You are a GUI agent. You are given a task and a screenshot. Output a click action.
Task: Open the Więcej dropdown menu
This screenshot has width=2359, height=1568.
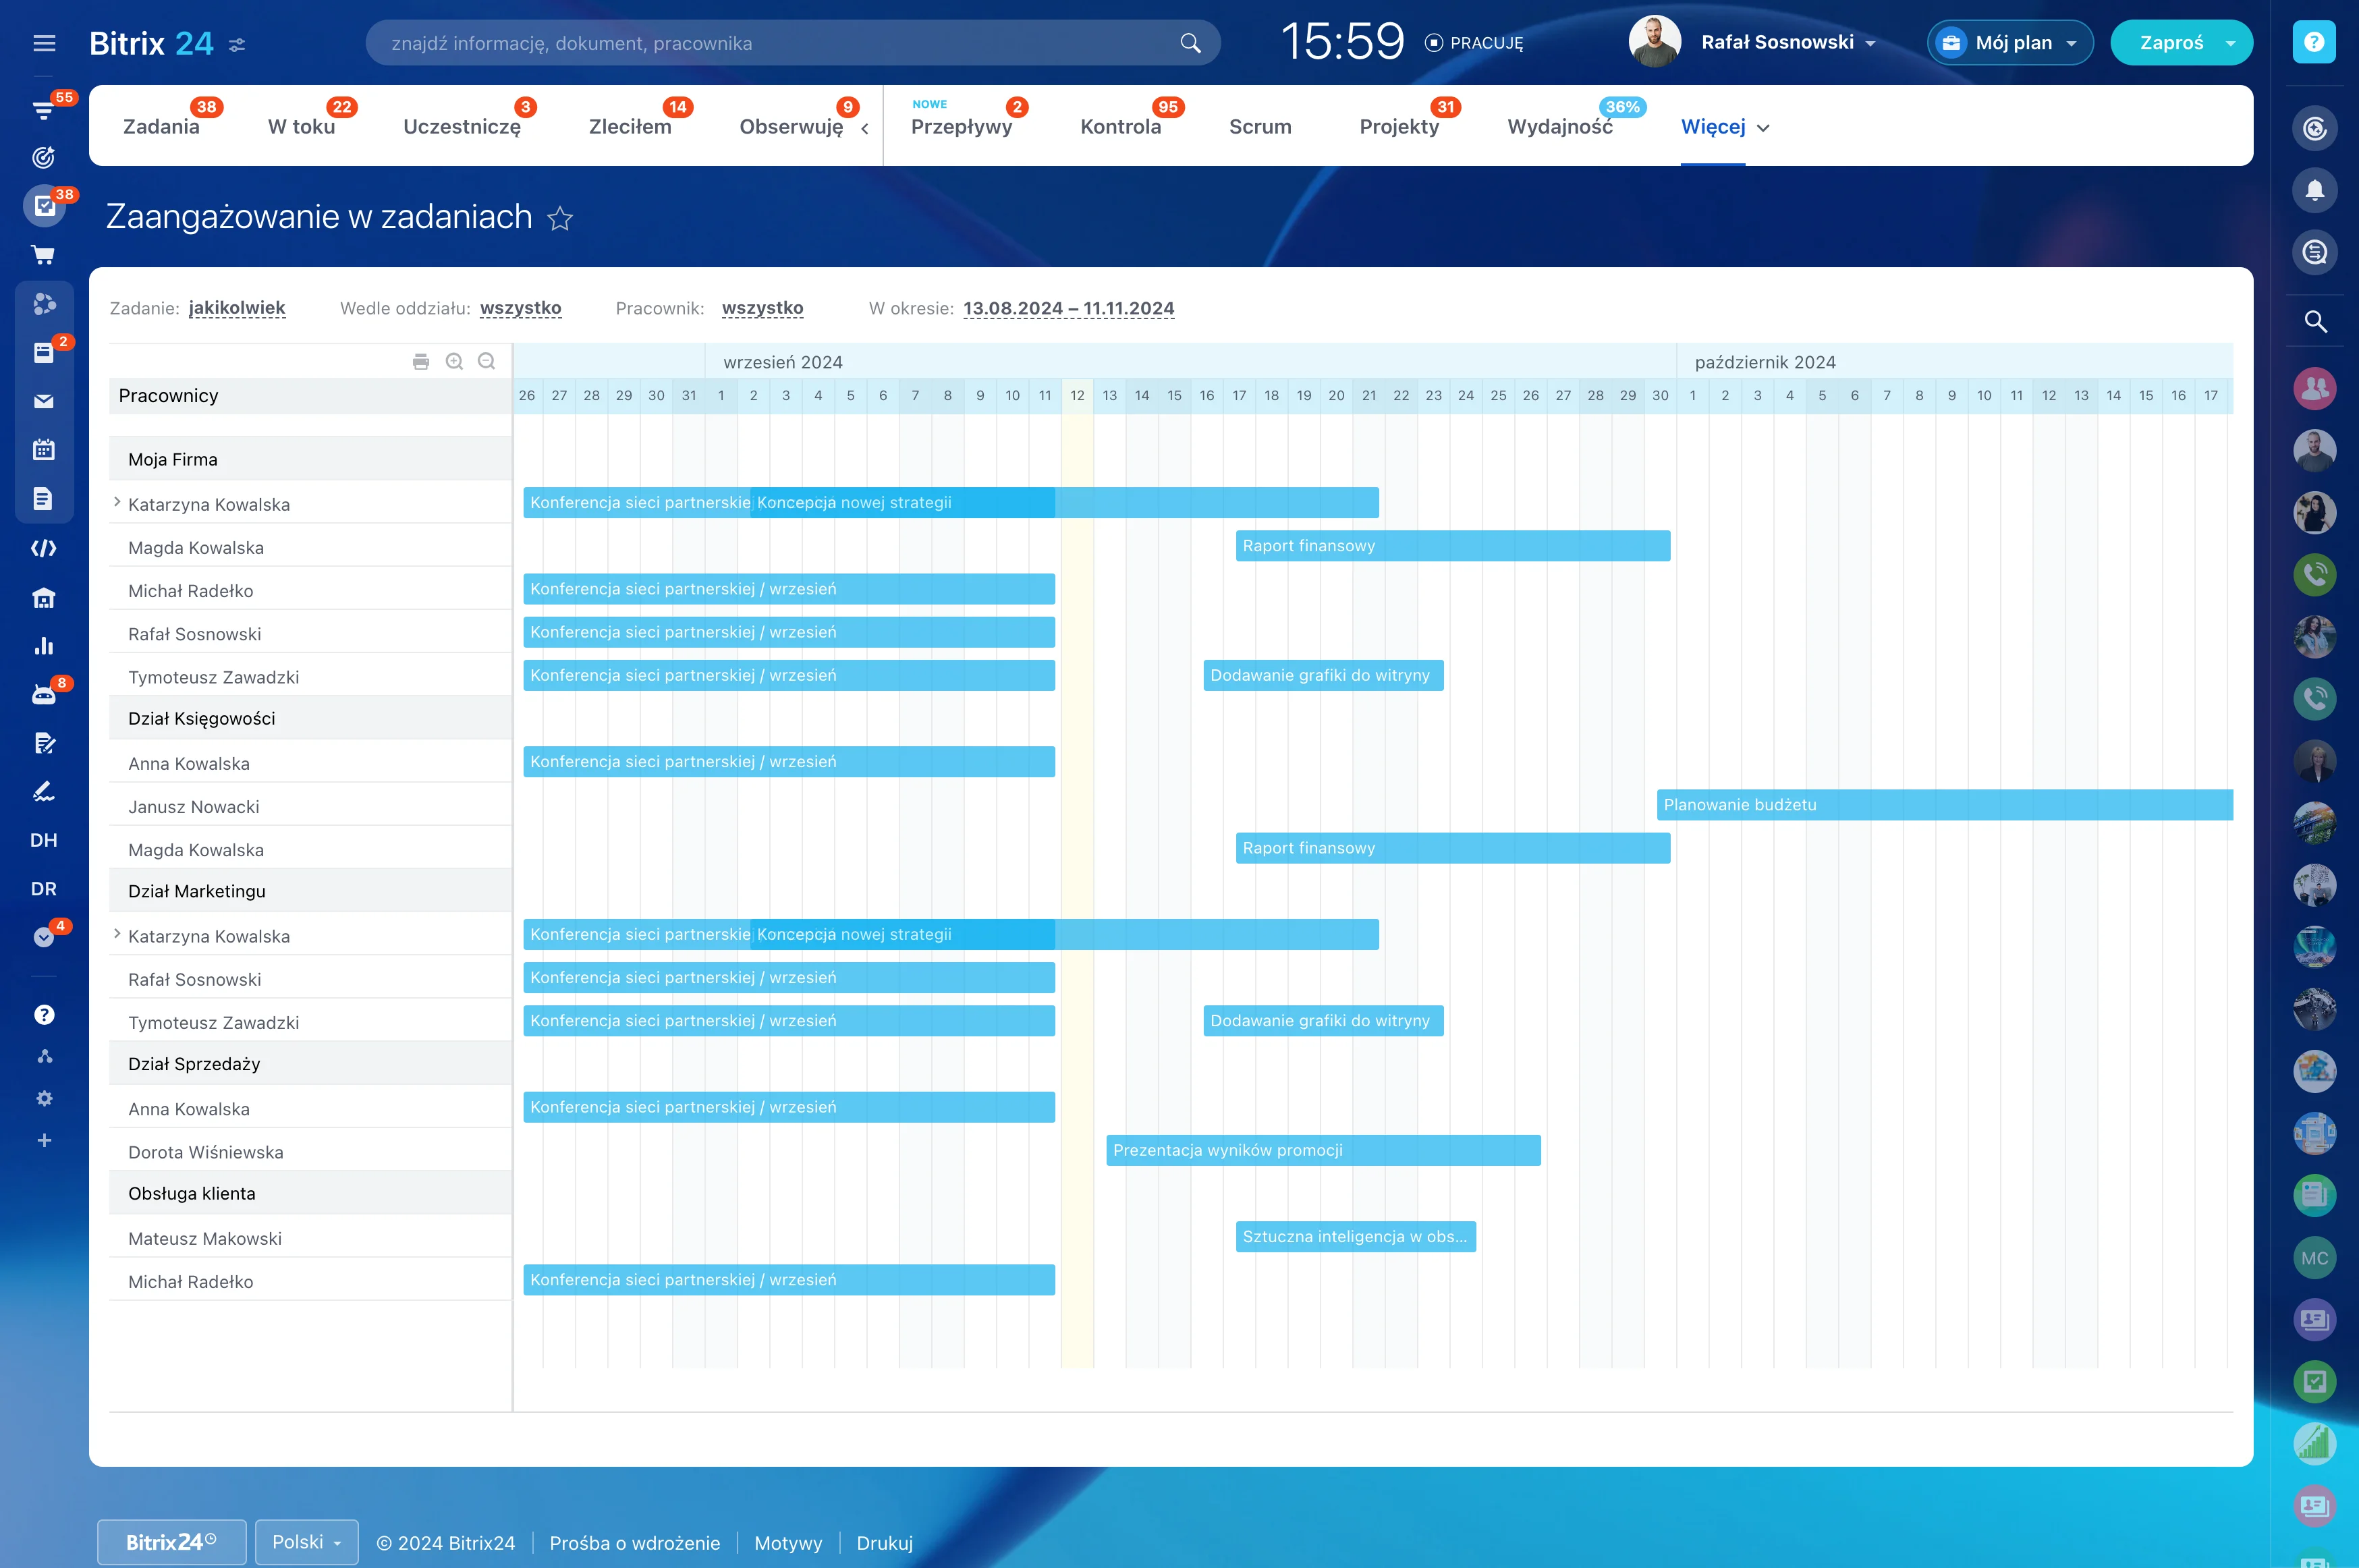[1725, 127]
